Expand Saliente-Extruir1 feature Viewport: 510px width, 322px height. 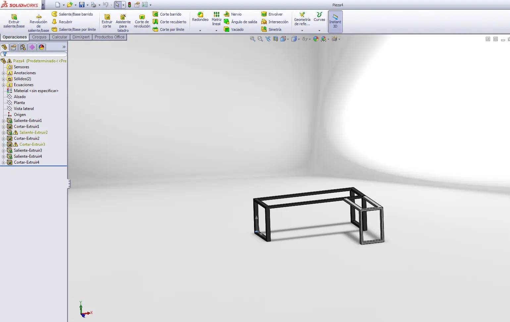4,121
